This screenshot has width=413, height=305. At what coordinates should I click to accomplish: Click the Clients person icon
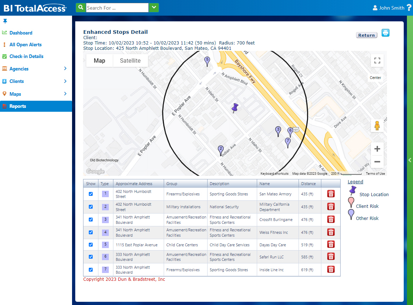click(5, 81)
